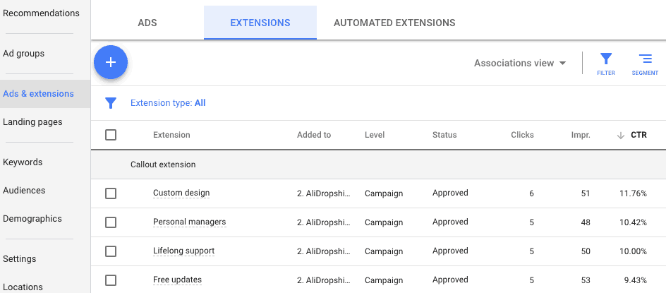Open Keywords in the sidebar

(x=23, y=162)
